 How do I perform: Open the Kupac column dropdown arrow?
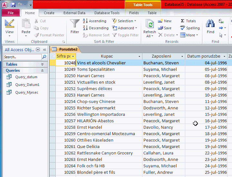click(x=139, y=57)
